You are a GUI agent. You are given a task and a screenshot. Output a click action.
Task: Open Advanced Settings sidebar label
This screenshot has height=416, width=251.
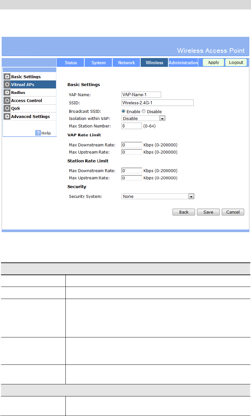click(31, 116)
